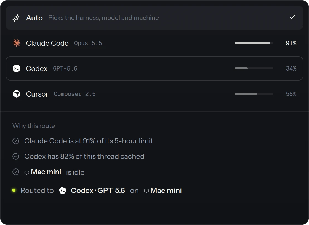Viewport: 309px width, 225px height.
Task: Click the Cursor usage bar
Action: point(254,94)
